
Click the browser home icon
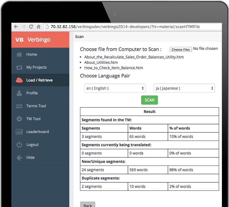[x=39, y=26]
